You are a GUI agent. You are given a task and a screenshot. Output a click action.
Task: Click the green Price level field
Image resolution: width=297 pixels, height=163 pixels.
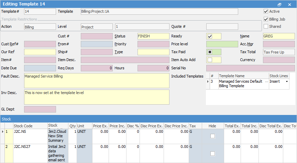pyautogui.click(x=222, y=44)
